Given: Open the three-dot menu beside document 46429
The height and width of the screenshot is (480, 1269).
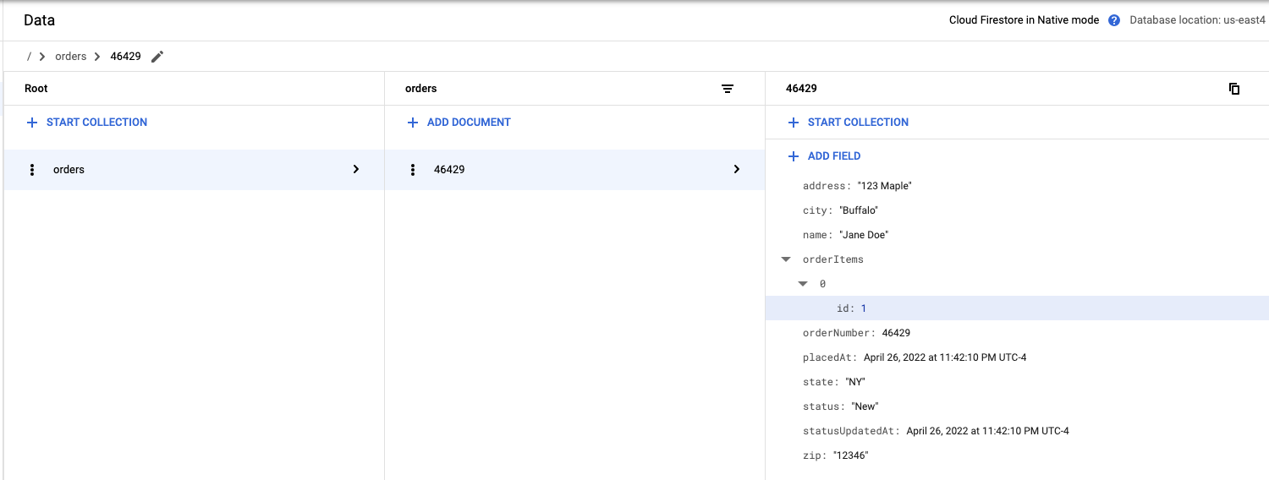Looking at the screenshot, I should click(413, 170).
